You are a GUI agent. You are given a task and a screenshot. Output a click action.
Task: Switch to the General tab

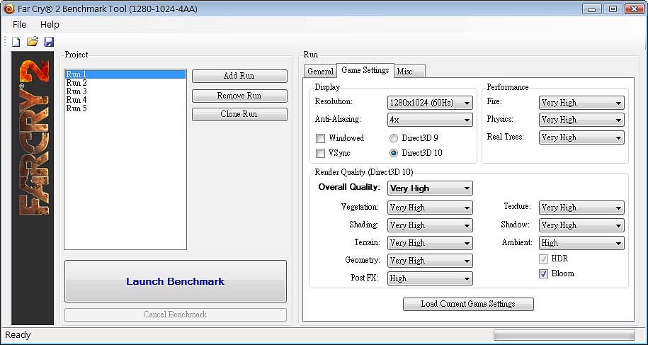(320, 72)
